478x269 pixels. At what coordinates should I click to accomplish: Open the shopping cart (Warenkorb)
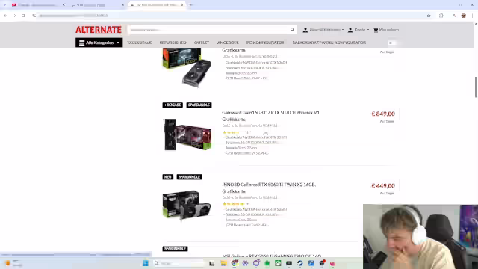386,30
